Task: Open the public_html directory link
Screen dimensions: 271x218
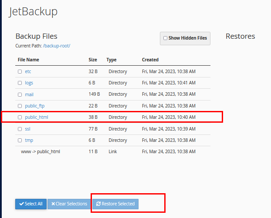Action: (x=37, y=117)
